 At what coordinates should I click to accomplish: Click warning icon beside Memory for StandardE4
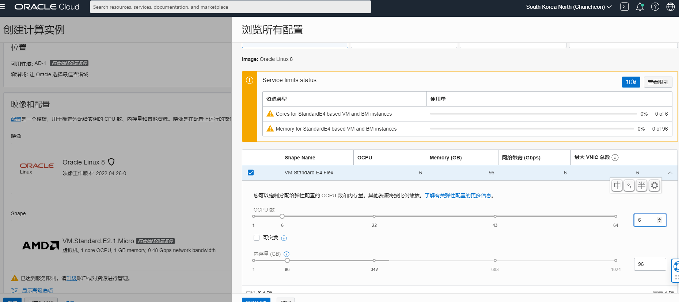[270, 129]
